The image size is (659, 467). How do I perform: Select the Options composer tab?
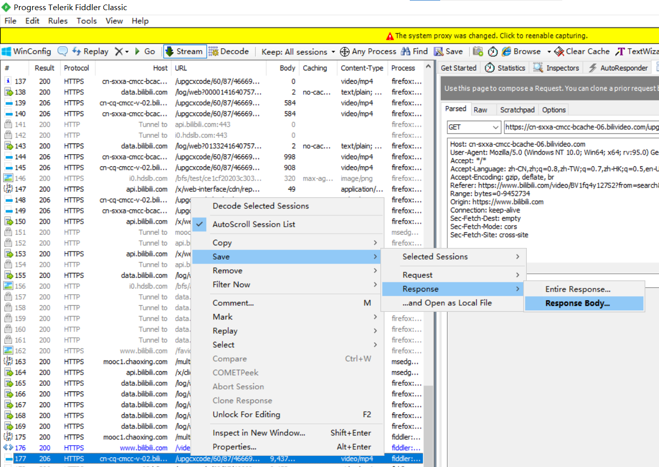(x=554, y=110)
